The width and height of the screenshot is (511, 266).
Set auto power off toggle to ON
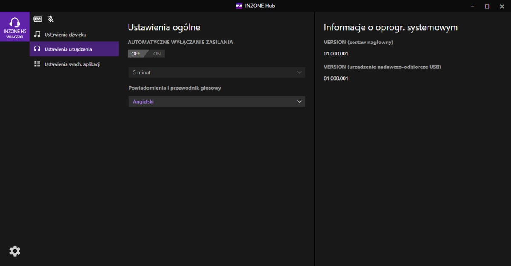(157, 54)
